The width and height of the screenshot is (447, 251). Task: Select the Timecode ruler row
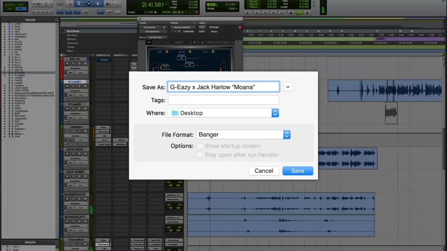click(x=72, y=43)
